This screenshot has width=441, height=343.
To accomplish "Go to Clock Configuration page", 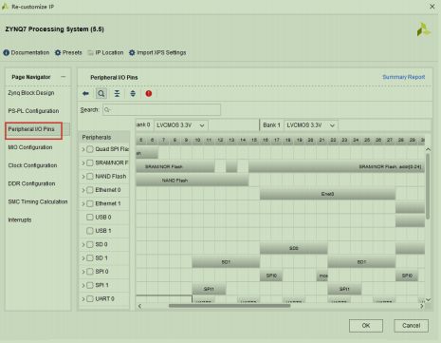I will tap(32, 165).
